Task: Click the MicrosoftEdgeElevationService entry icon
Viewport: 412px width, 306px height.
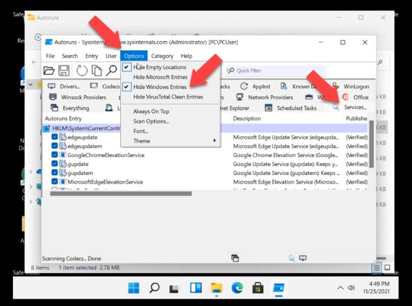Action: click(63, 182)
